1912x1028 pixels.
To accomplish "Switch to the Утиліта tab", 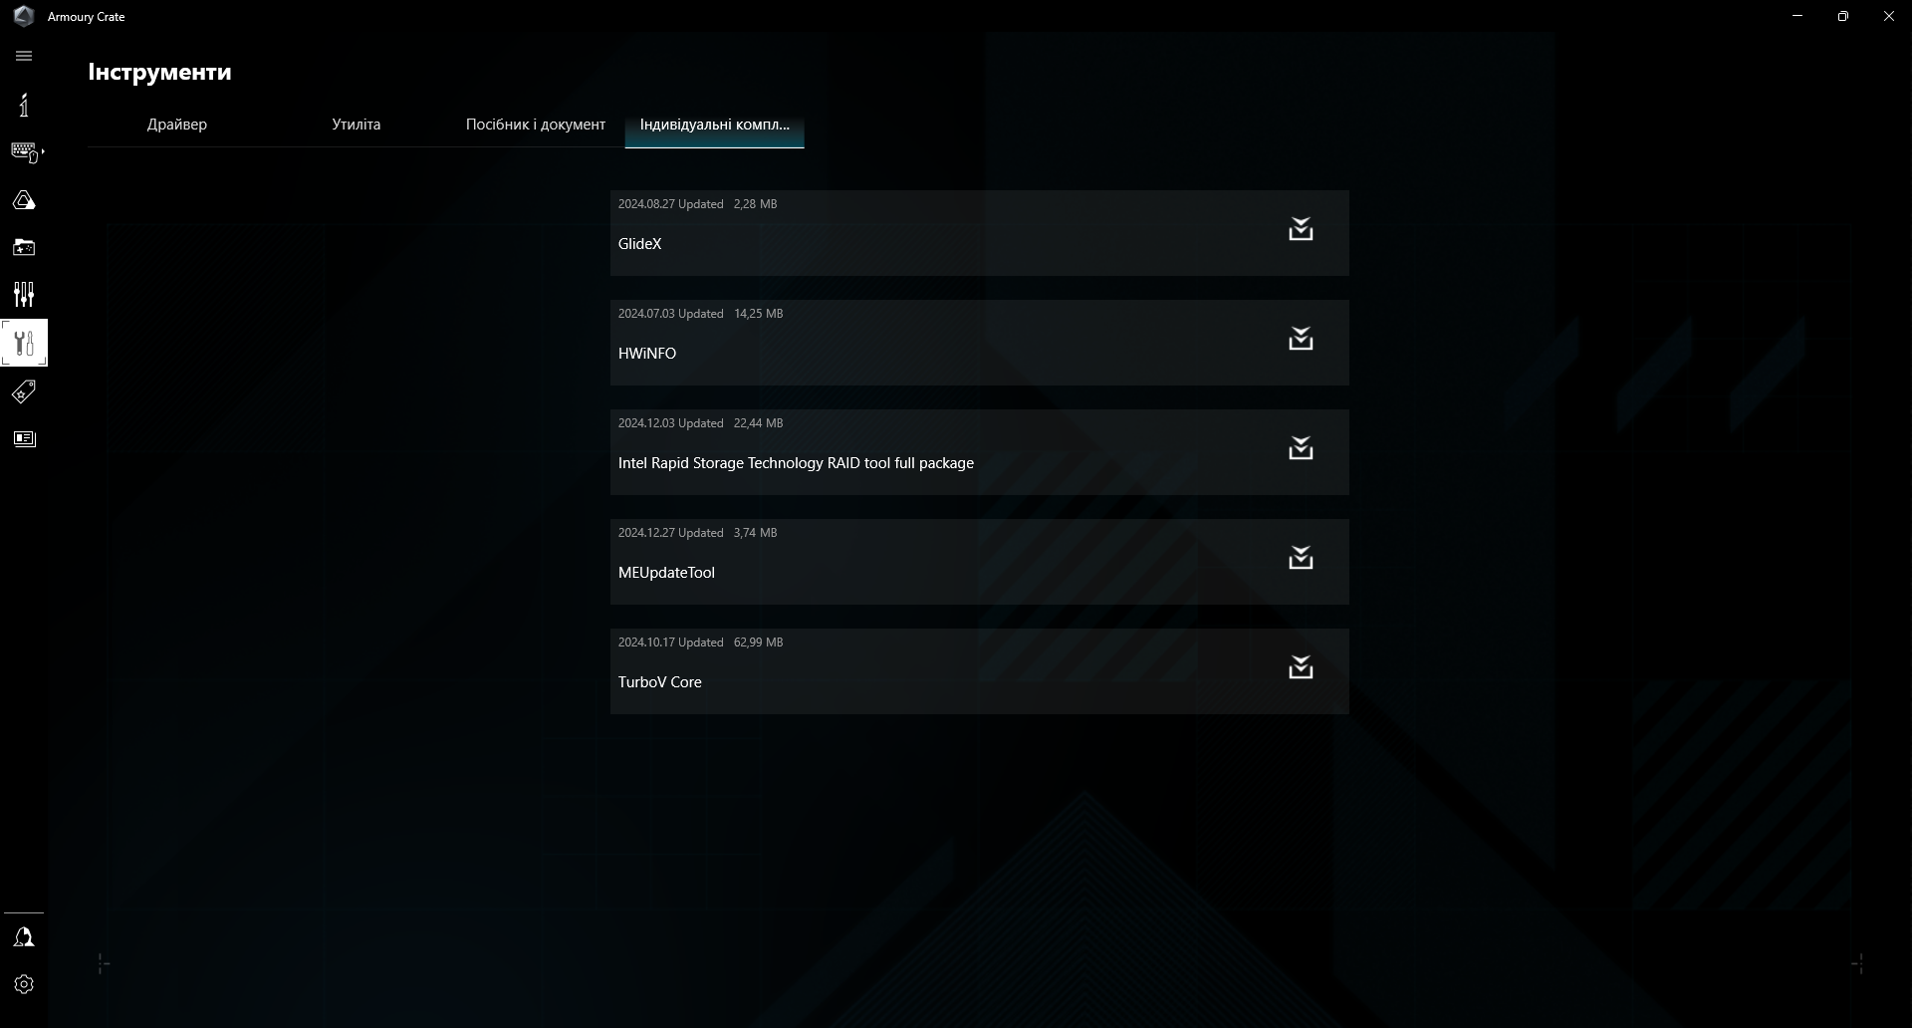I will pos(357,125).
